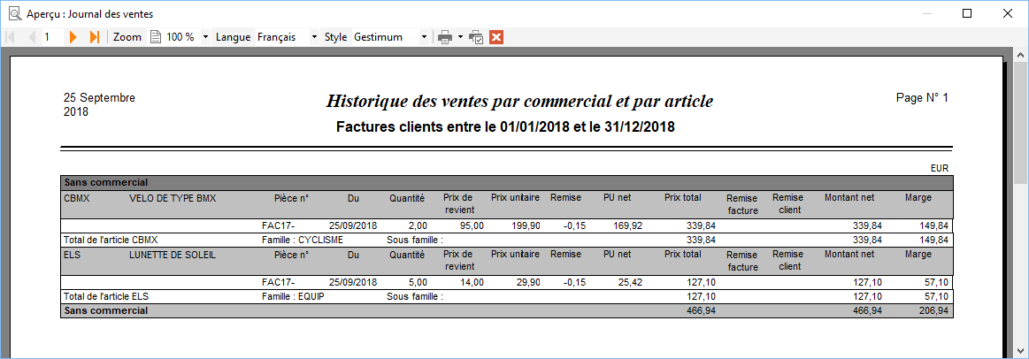
Task: Go to the first page of preview
Action: pos(9,37)
